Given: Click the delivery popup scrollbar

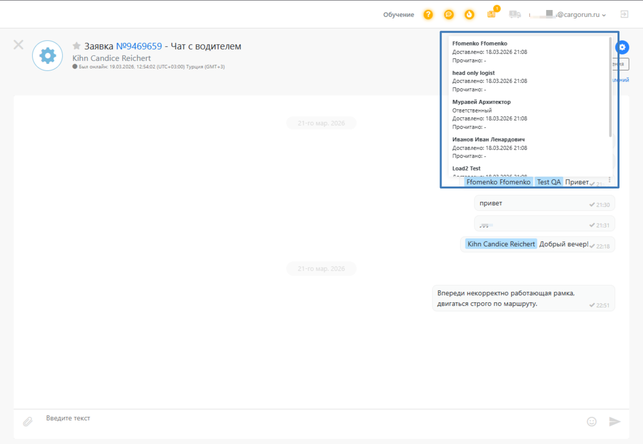Looking at the screenshot, I should point(610,87).
